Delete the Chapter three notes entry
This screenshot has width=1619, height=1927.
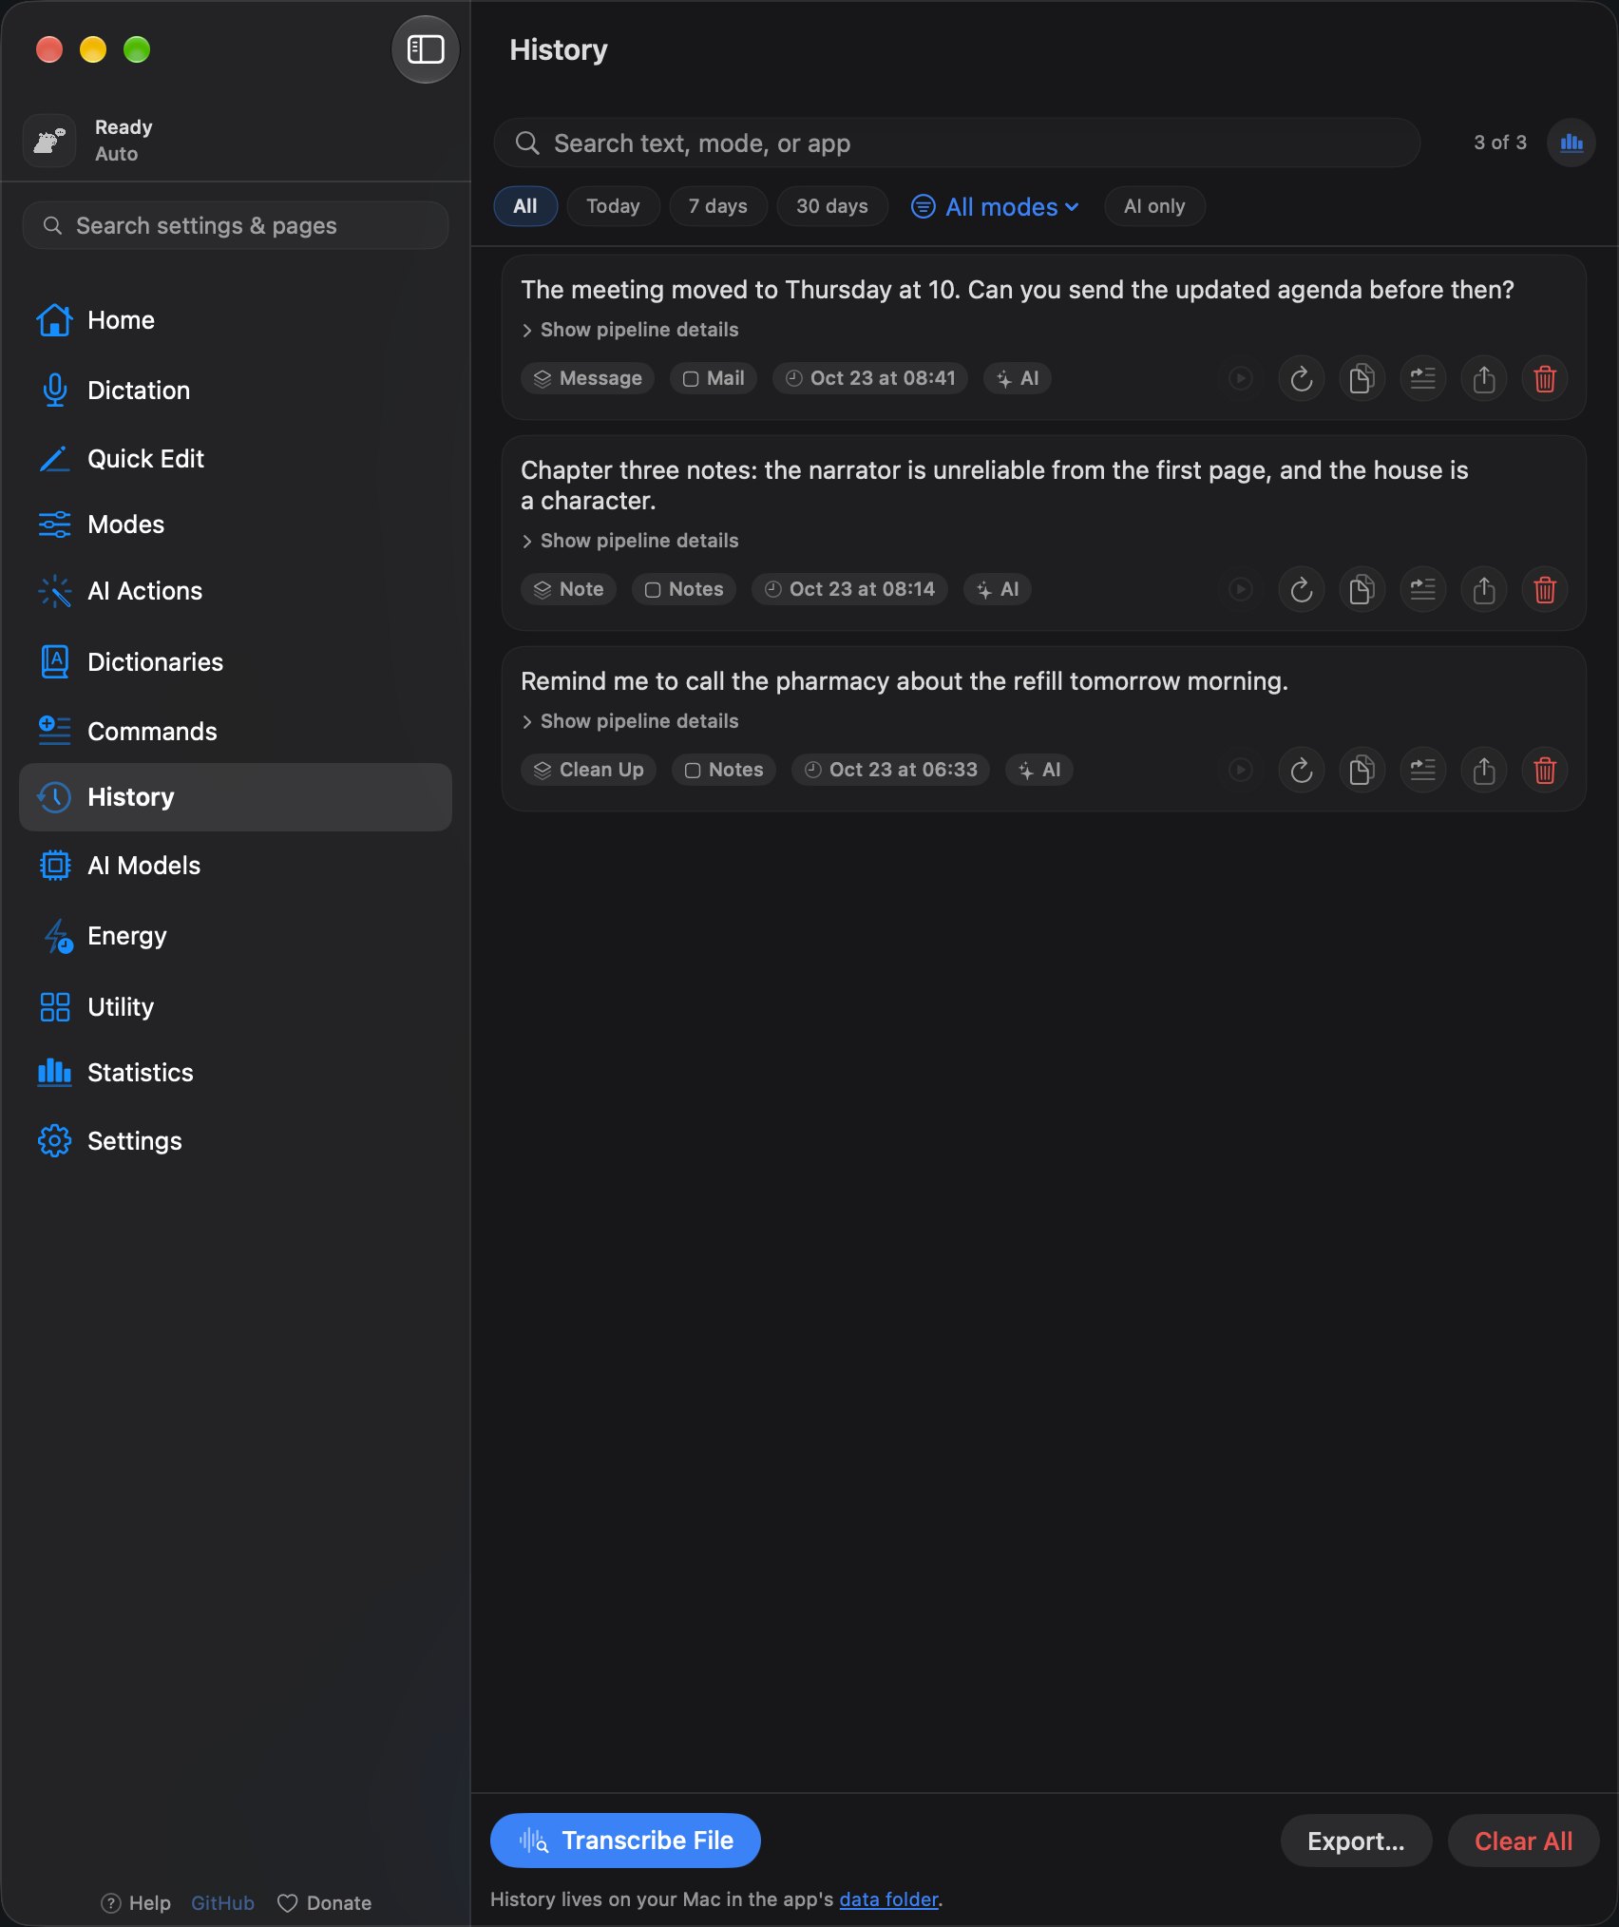click(1544, 590)
